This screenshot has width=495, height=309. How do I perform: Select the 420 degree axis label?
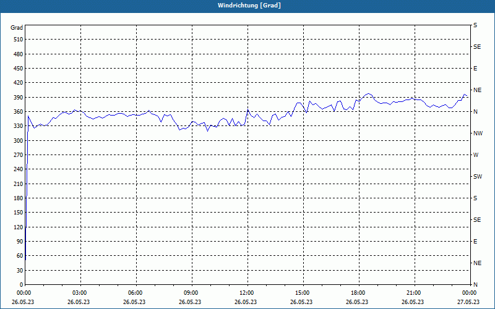click(x=19, y=83)
